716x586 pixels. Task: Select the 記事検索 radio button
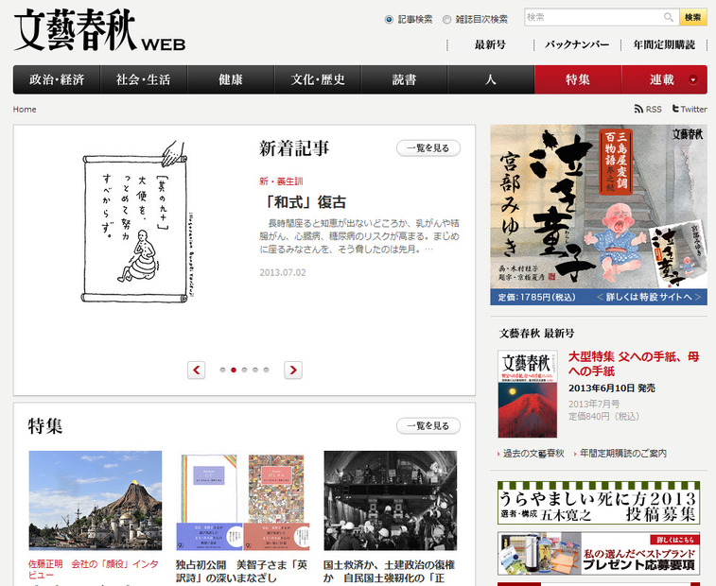[x=389, y=19]
